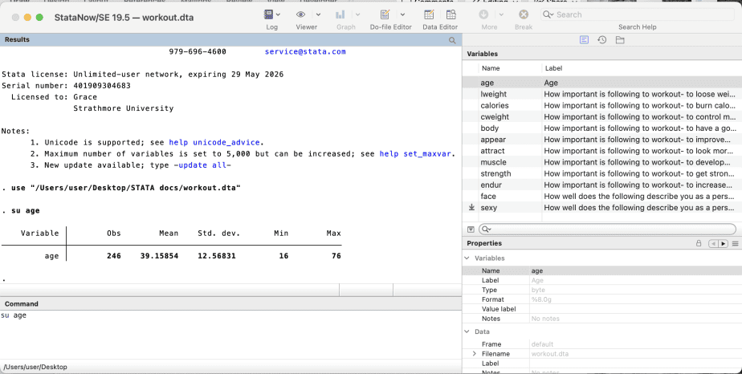This screenshot has height=374, width=742.
Task: Switch to the Variables panel tab icon
Action: coord(584,40)
